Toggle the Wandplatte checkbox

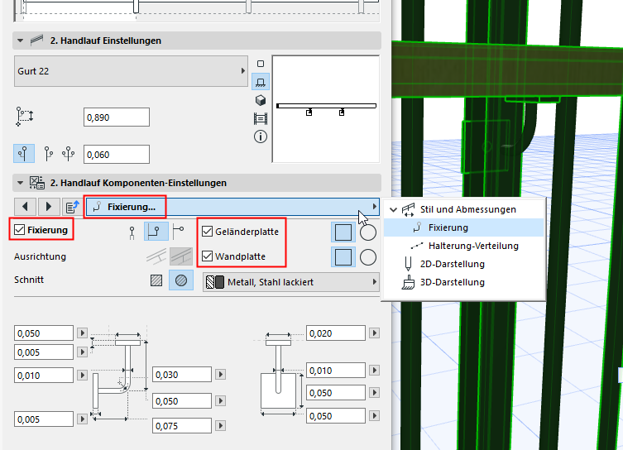click(208, 256)
